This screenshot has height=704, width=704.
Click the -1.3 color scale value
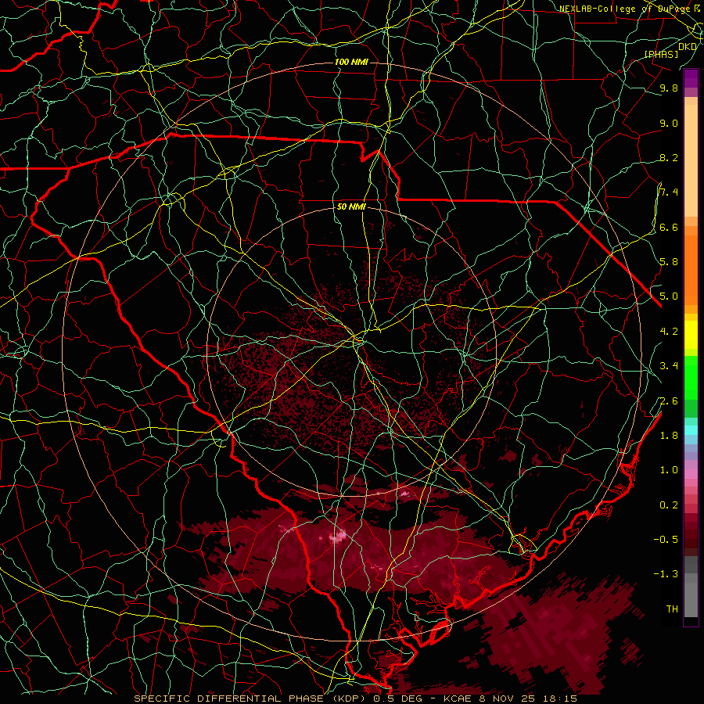[666, 574]
